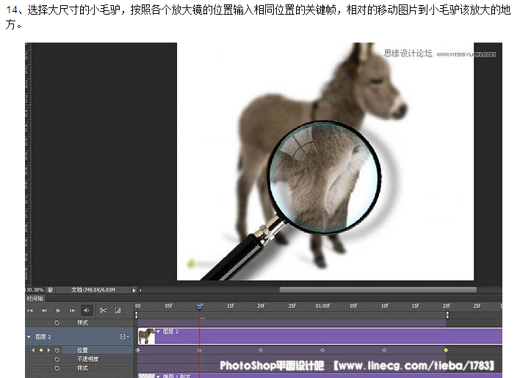531x378 pixels.
Task: Click the 30.38% zoom level field
Action: tap(35, 290)
